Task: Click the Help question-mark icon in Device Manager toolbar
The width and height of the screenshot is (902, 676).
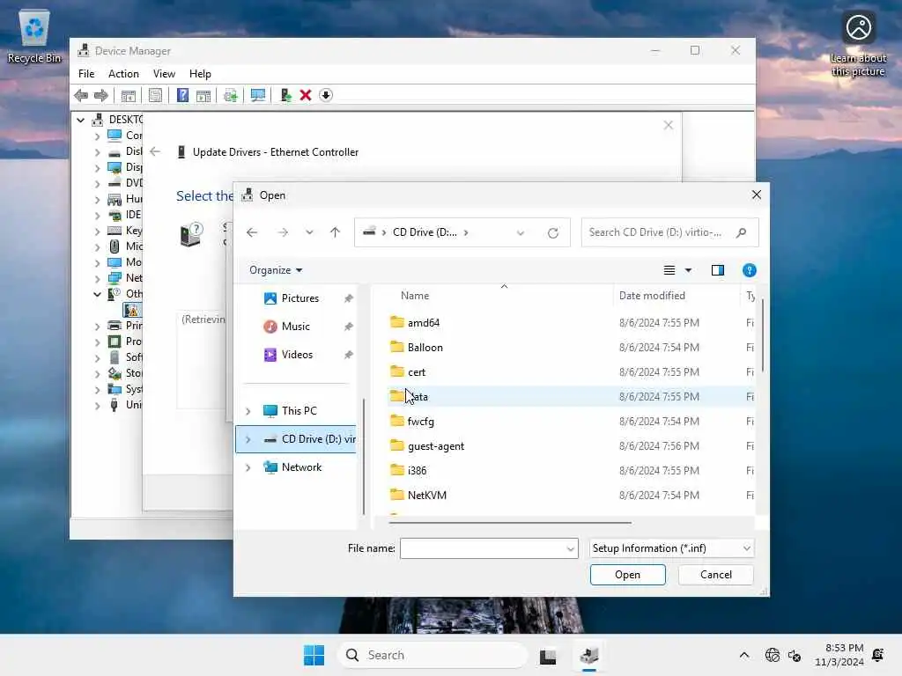Action: (x=182, y=95)
